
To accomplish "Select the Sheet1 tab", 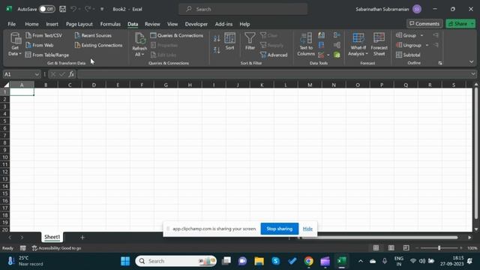I will pyautogui.click(x=52, y=237).
